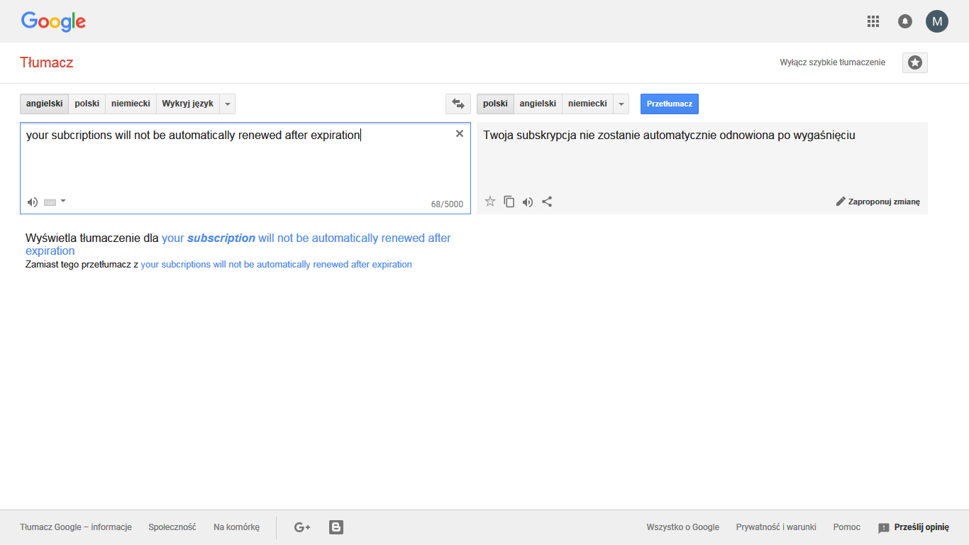This screenshot has width=969, height=545.
Task: Copy the Polish translation
Action: tap(509, 202)
